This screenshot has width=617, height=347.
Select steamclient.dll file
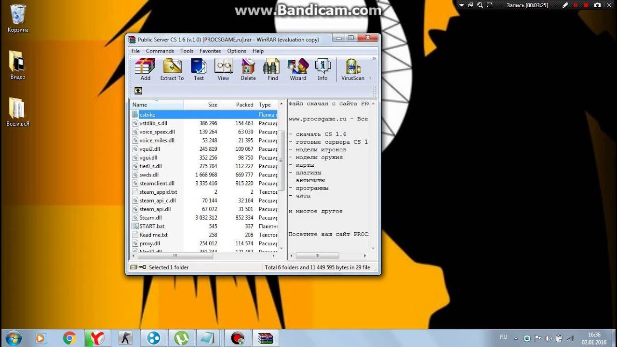204,184
